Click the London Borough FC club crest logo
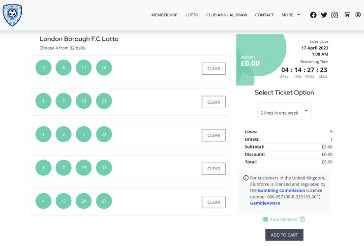364x246 pixels. point(12,15)
